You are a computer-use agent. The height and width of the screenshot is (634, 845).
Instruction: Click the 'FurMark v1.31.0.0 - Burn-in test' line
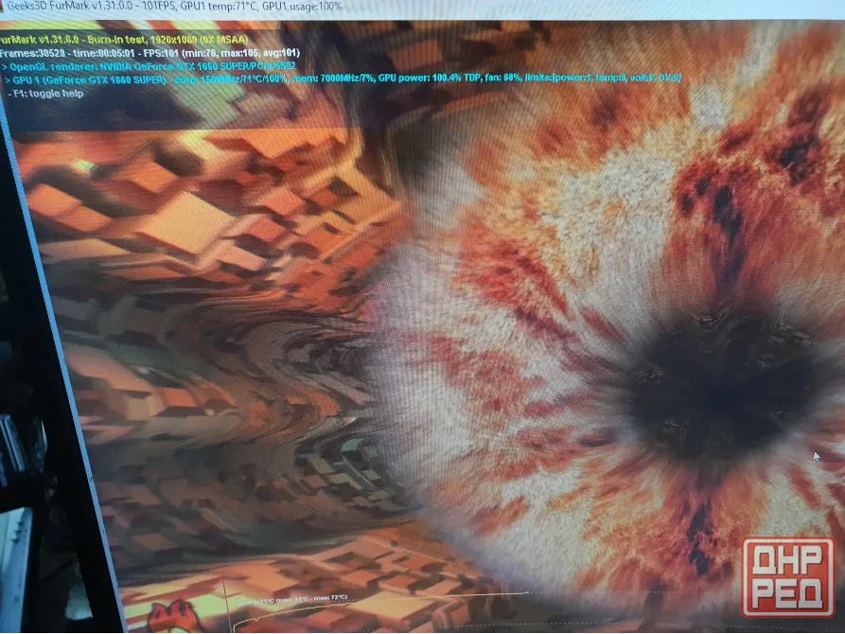coord(124,40)
